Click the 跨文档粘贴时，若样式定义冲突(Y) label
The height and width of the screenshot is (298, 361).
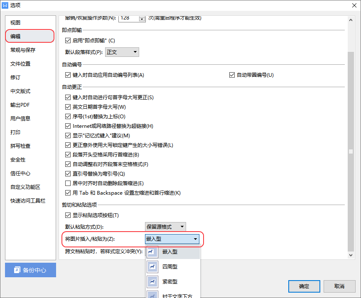104,252
